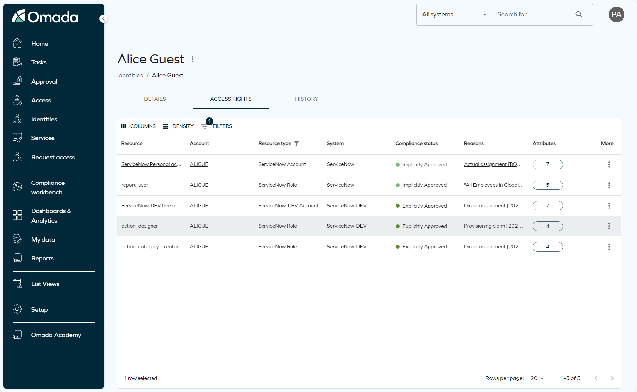Change table DENSITY
Image resolution: width=637 pixels, height=392 pixels.
[x=178, y=126]
